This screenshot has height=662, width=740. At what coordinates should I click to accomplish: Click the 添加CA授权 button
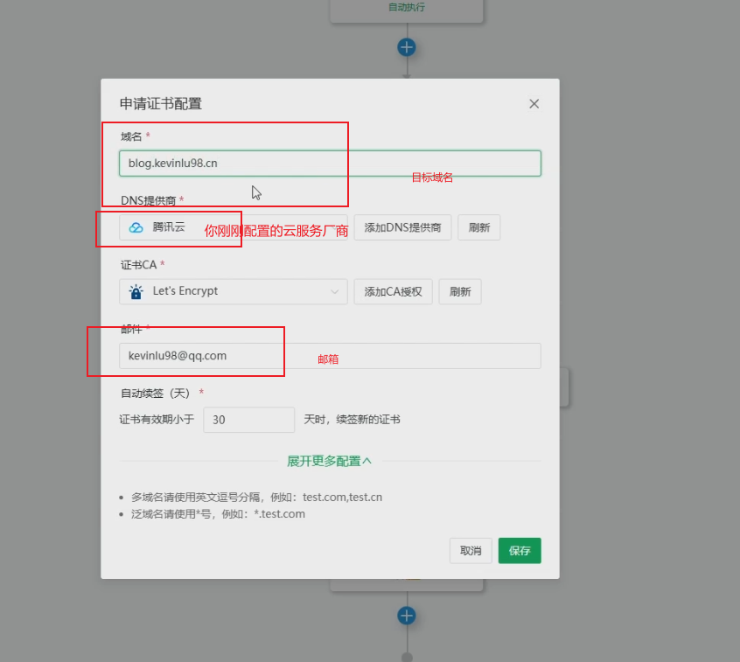pyautogui.click(x=393, y=291)
